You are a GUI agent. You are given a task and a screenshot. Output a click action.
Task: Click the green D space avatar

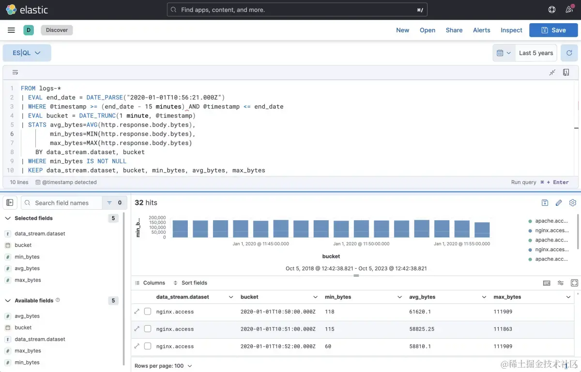29,30
